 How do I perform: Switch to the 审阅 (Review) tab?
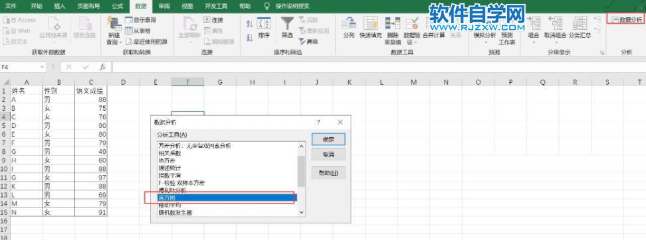pyautogui.click(x=164, y=6)
